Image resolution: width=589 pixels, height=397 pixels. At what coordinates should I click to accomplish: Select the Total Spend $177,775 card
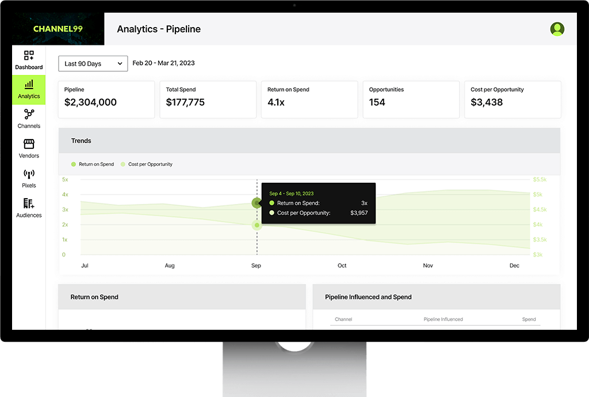pos(208,99)
